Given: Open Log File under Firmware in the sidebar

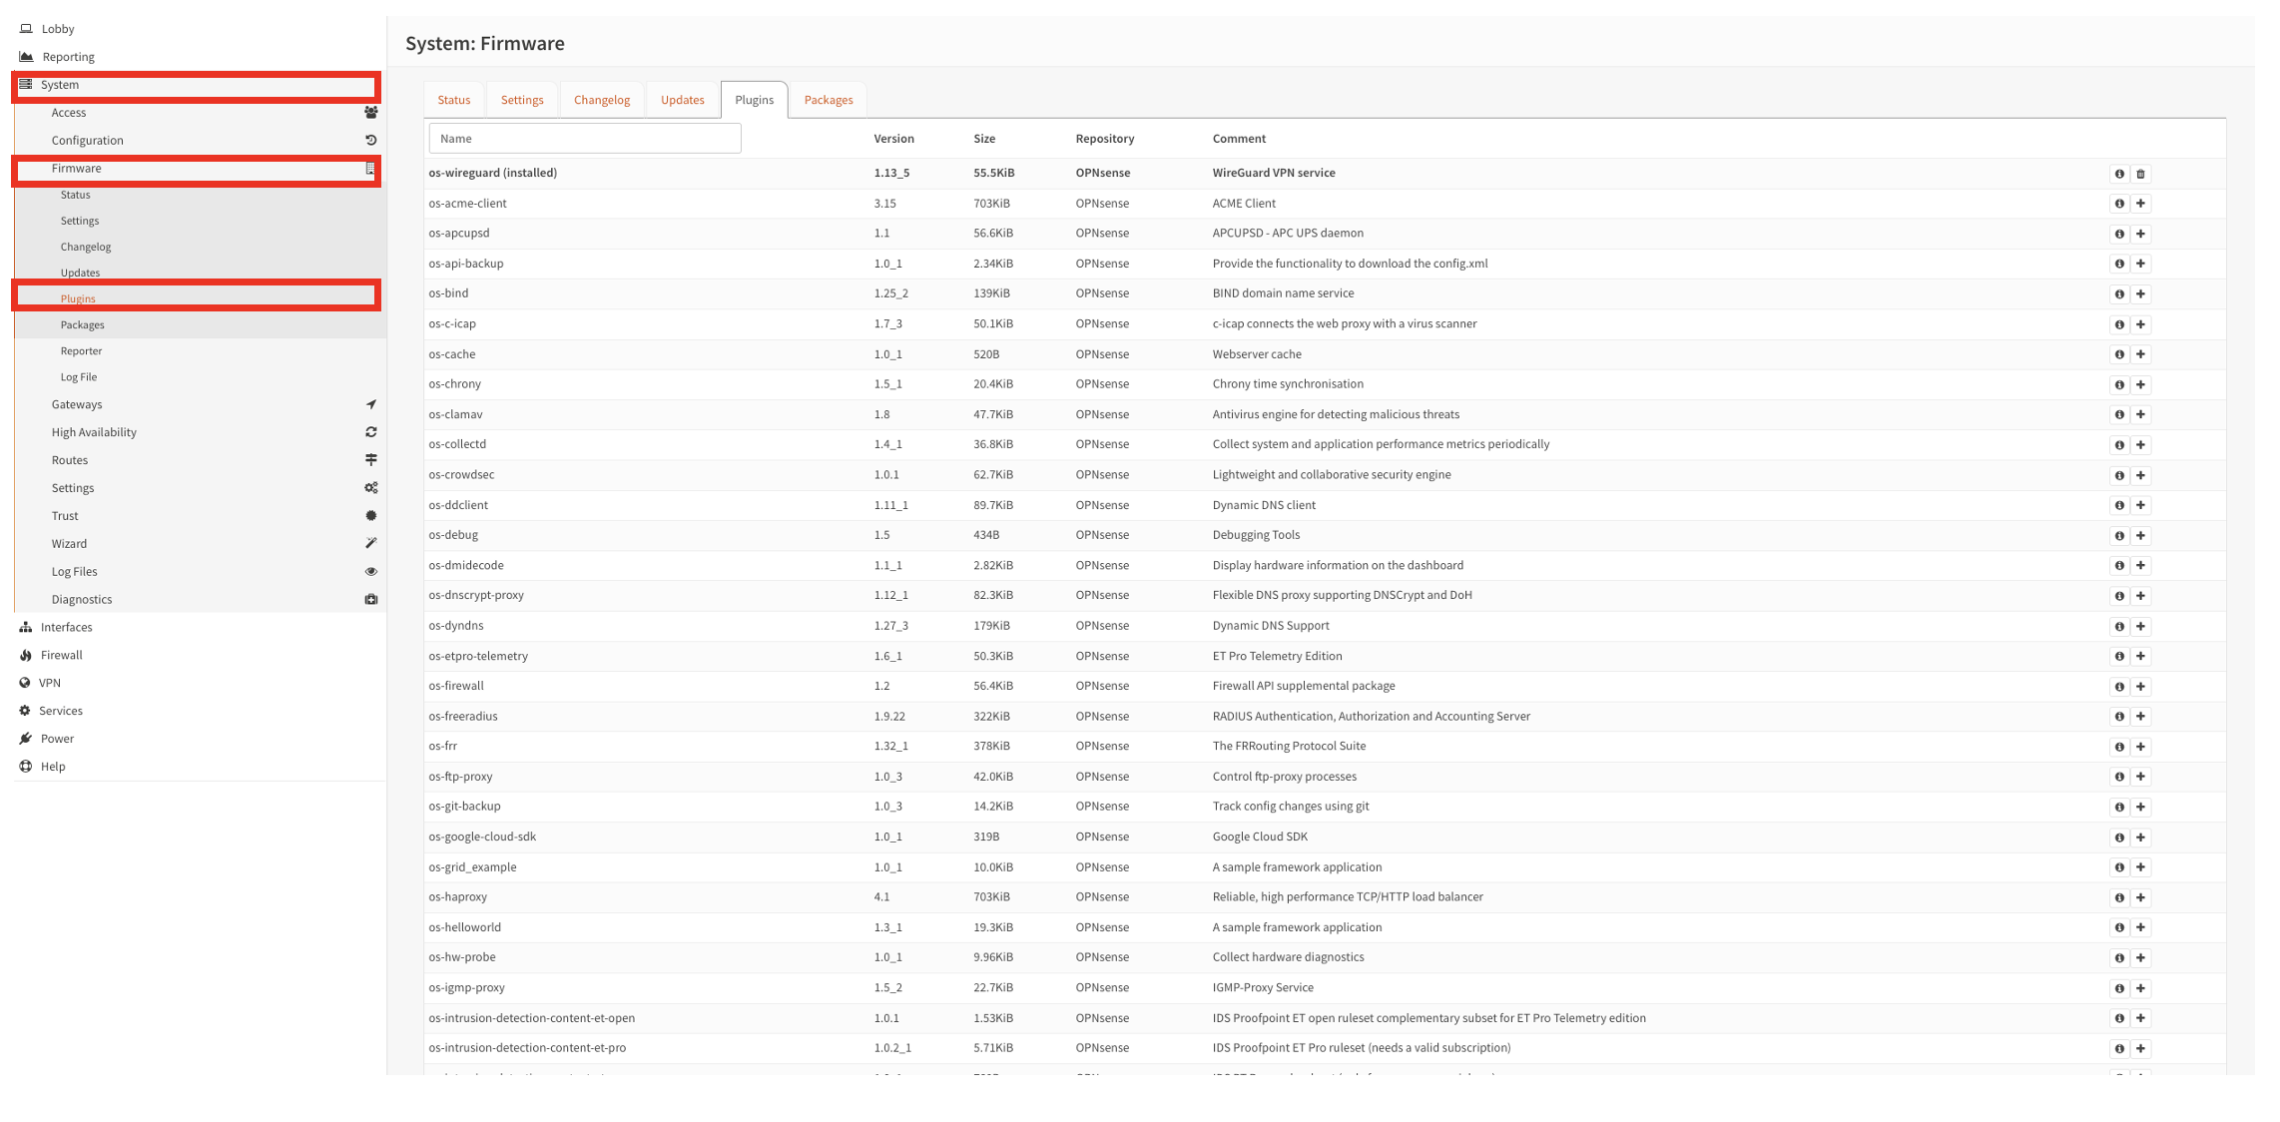Looking at the screenshot, I should click(78, 377).
